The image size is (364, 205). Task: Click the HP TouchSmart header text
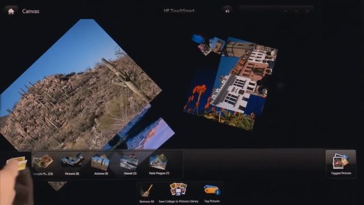179,11
